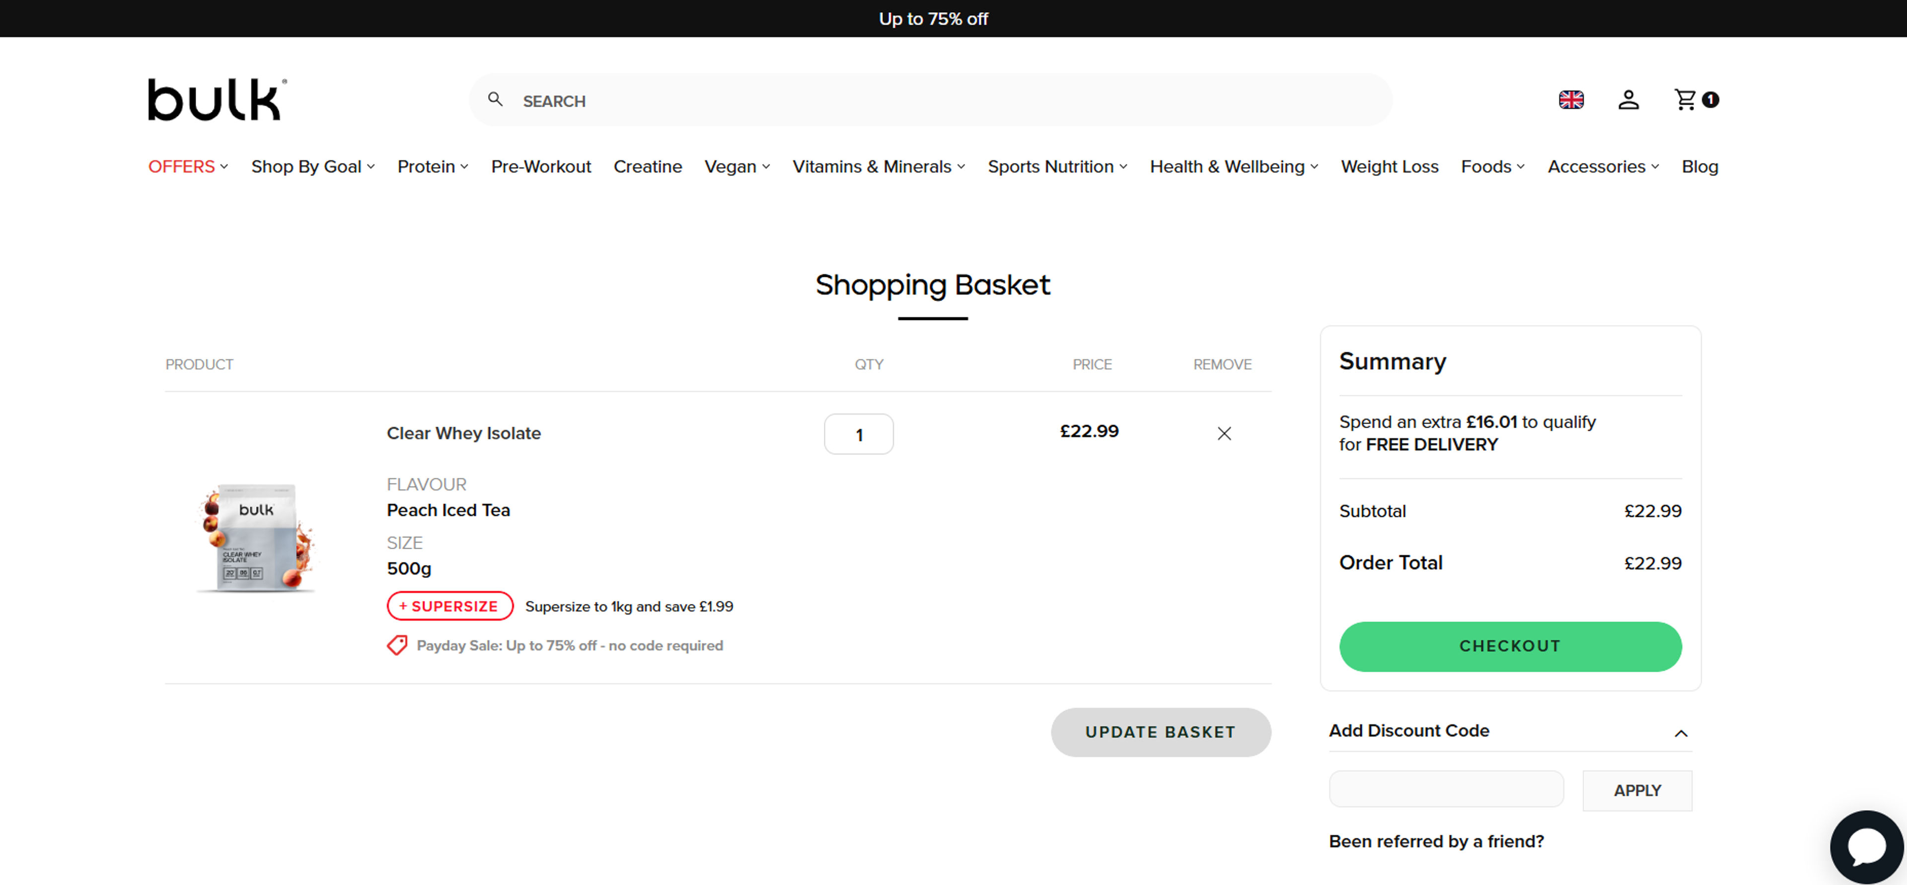
Task: Go to Creatine category
Action: [647, 167]
